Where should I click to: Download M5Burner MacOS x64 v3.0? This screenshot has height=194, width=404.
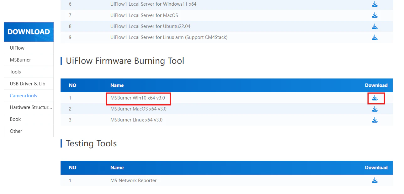375,109
